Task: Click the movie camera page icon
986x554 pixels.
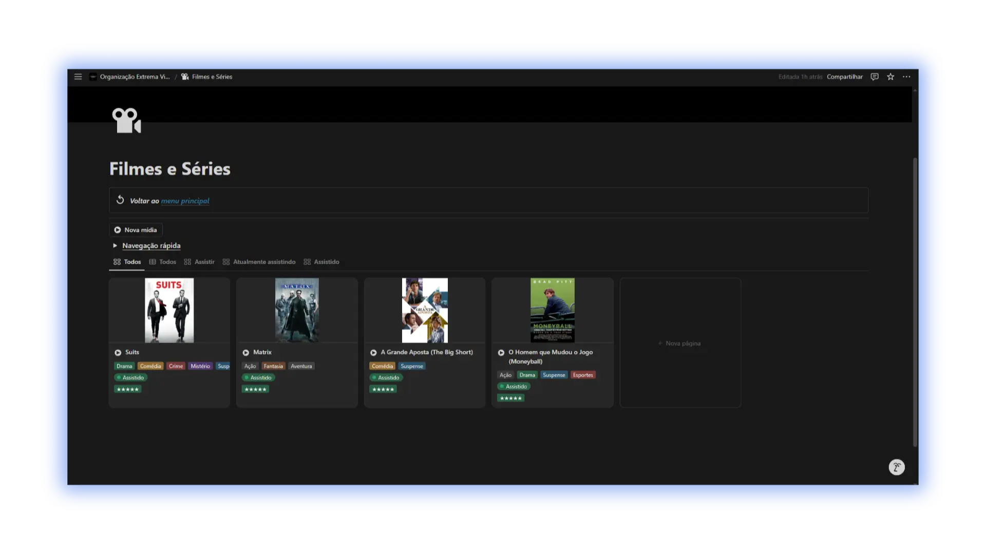Action: pyautogui.click(x=126, y=120)
